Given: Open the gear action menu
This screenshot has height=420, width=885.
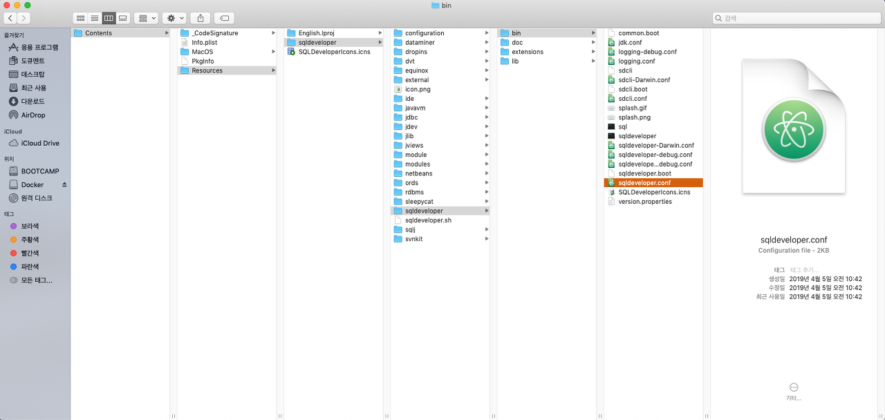Looking at the screenshot, I should pyautogui.click(x=174, y=18).
